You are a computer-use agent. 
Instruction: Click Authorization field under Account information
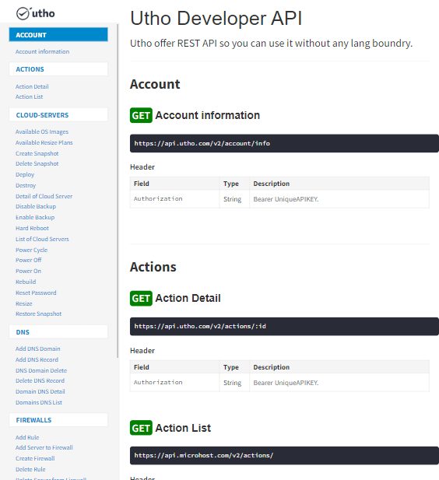tap(158, 199)
